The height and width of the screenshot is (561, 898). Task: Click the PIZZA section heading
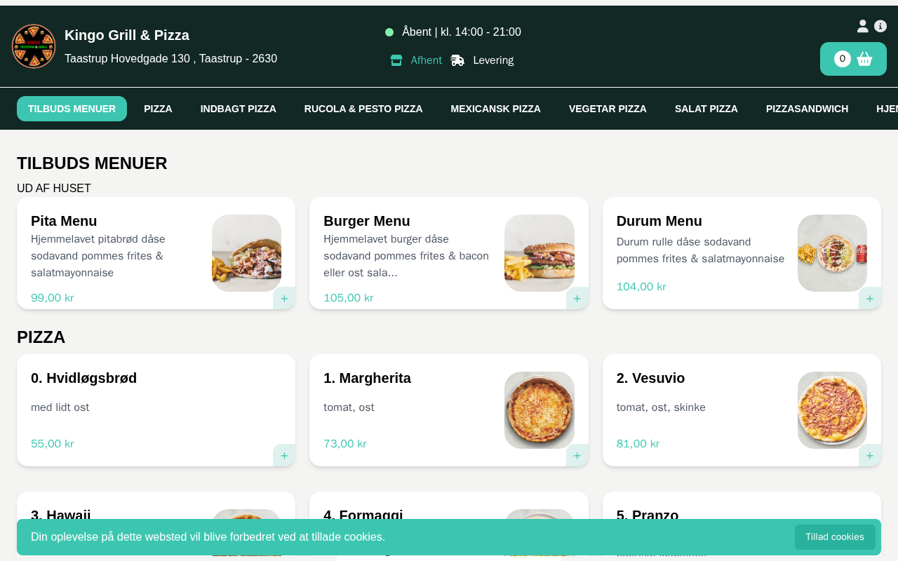41,337
